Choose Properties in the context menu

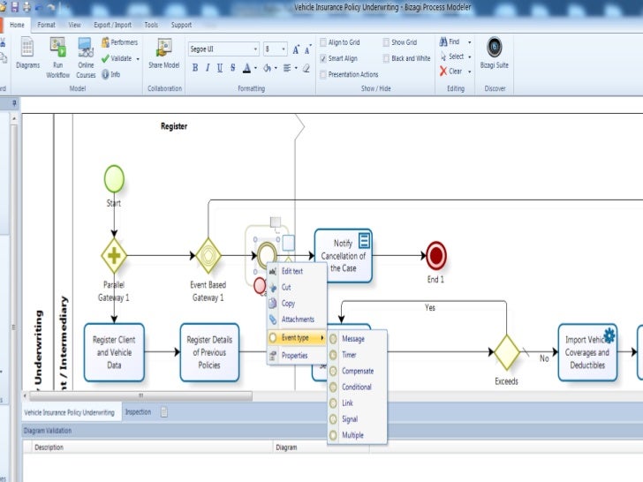[x=297, y=356]
